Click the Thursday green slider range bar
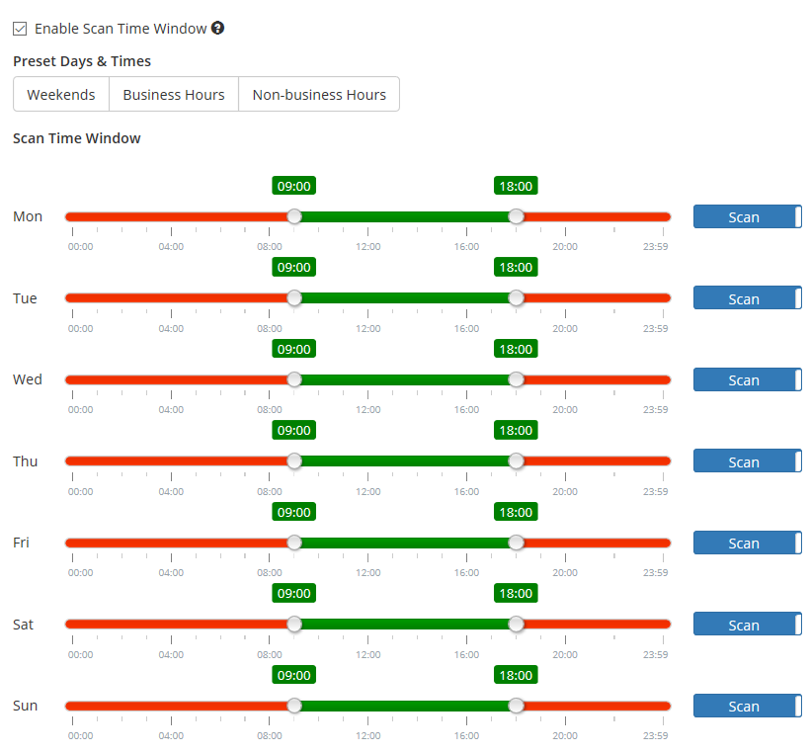This screenshot has height=753, width=810. point(405,461)
